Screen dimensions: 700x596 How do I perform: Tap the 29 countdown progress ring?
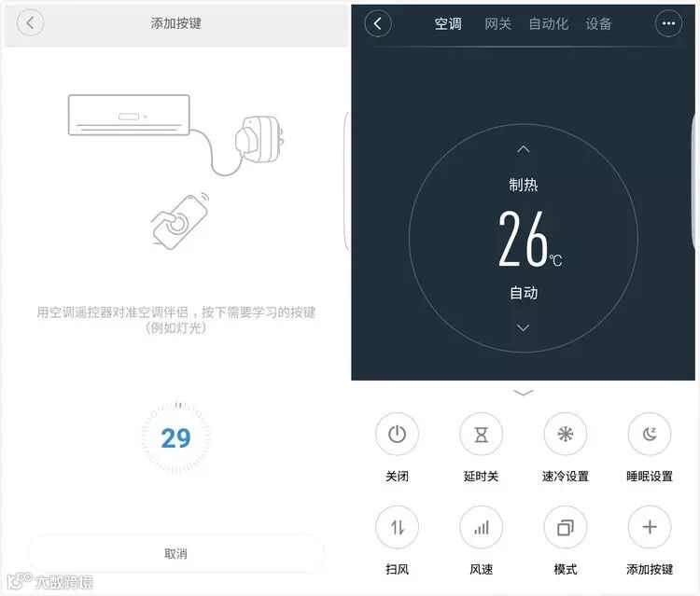[x=175, y=437]
